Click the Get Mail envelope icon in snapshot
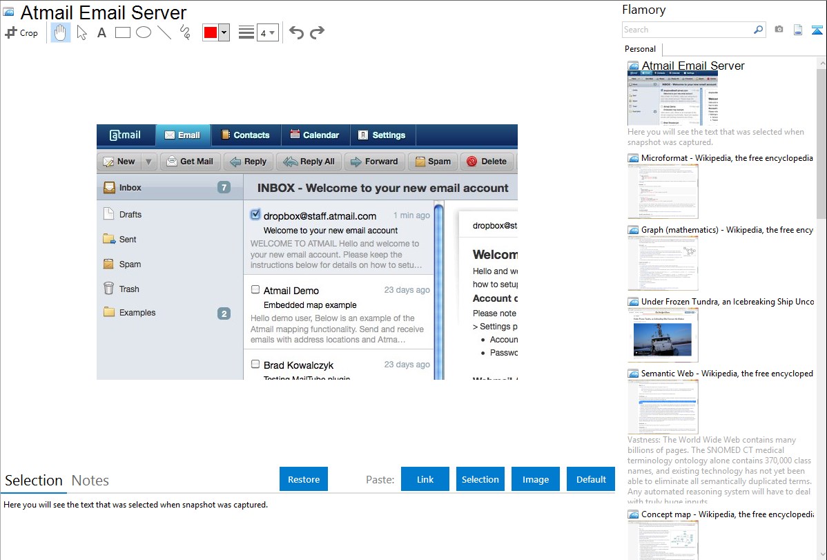Viewport: 827px width, 560px height. (x=171, y=162)
